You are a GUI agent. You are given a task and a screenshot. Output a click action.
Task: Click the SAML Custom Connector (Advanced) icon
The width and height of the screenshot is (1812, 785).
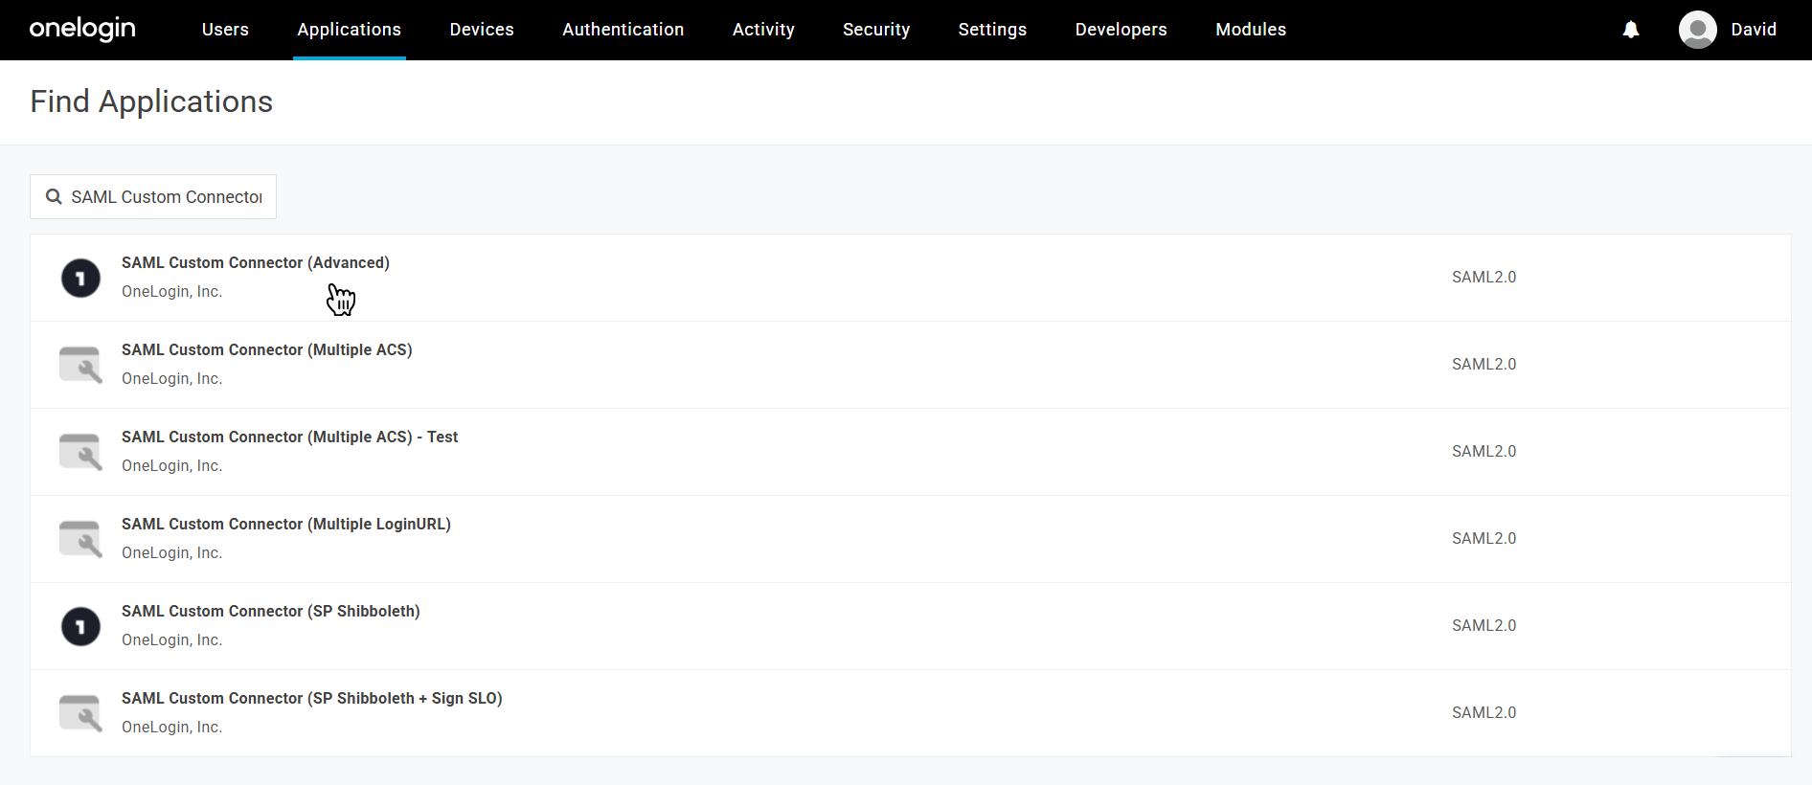[x=80, y=278]
